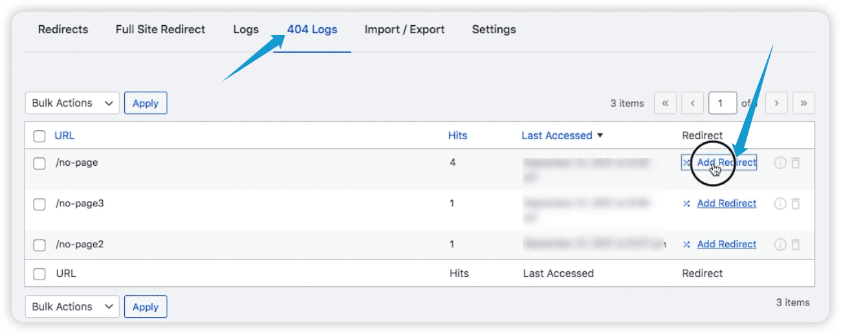Screen dimensions: 841x334
Task: Click the footer URL column label
Action: click(66, 273)
